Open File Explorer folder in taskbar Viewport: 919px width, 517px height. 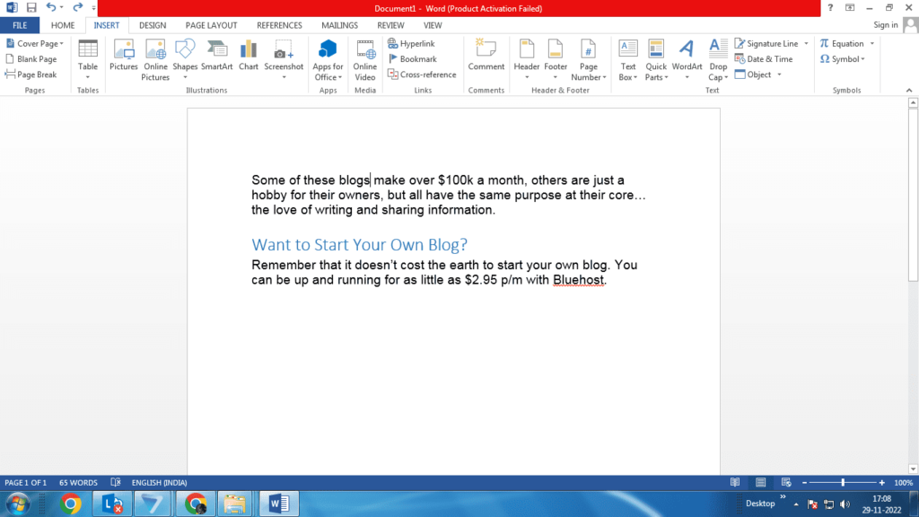(x=235, y=504)
